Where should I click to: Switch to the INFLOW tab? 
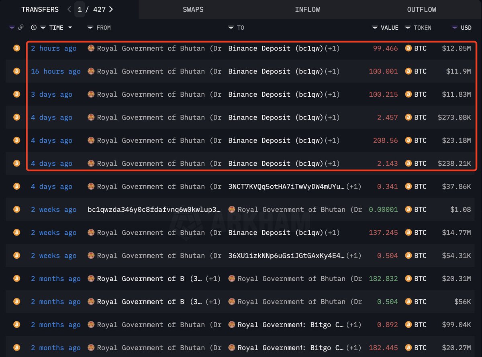(x=307, y=10)
